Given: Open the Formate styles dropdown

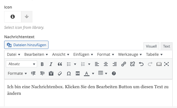Looking at the screenshot, I should (17, 73).
